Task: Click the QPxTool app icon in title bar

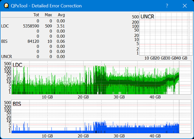Action: [x=6, y=6]
